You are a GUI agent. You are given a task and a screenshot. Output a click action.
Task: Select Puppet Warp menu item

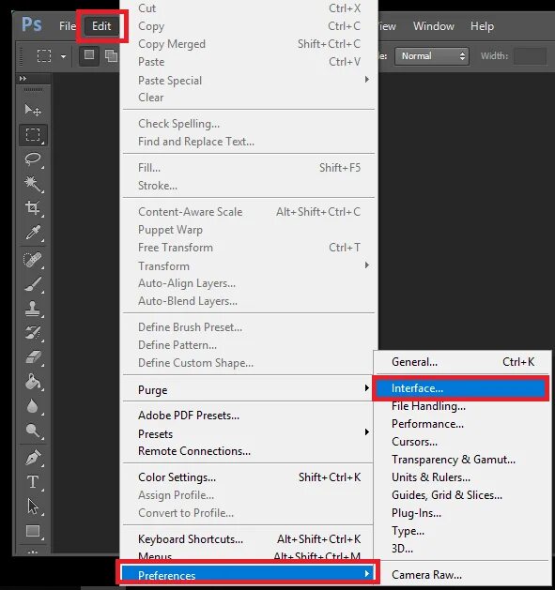(x=249, y=229)
